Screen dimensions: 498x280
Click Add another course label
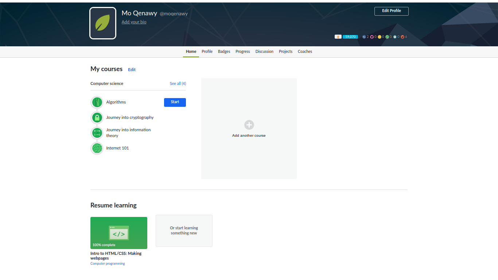(x=249, y=136)
